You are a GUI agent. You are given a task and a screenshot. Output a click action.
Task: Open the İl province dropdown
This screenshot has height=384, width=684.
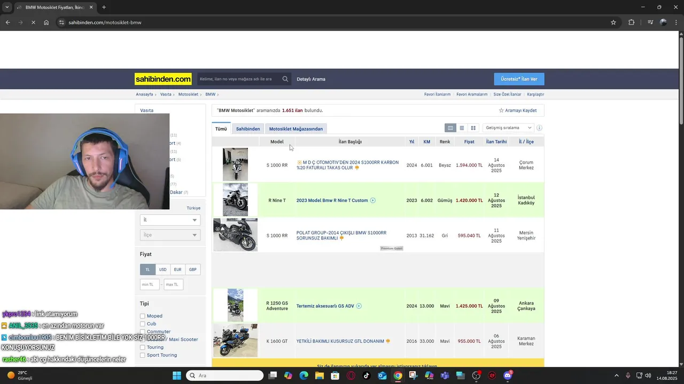tap(170, 220)
